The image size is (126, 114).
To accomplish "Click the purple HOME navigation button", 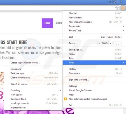I will [47, 23].
